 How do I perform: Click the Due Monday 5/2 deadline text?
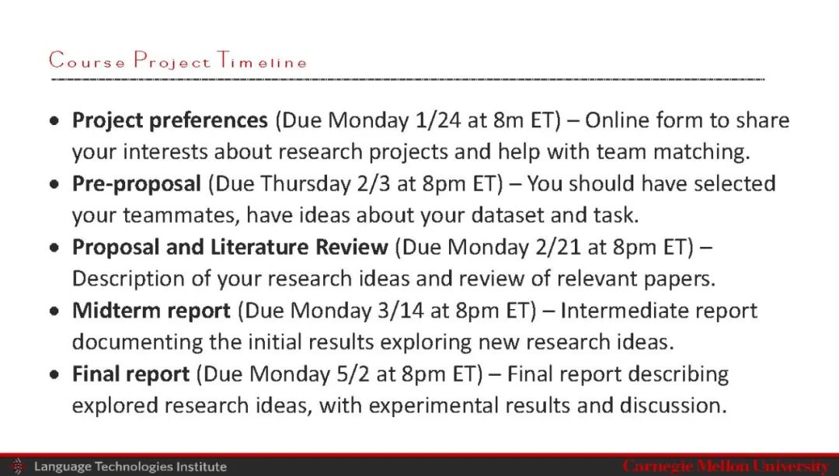coord(339,375)
